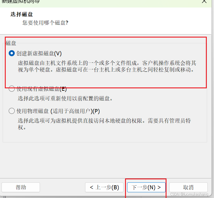The image size is (214, 198).
Task: Choose the 使用现有虚拟磁盘(E) radio button
Action: click(12, 89)
